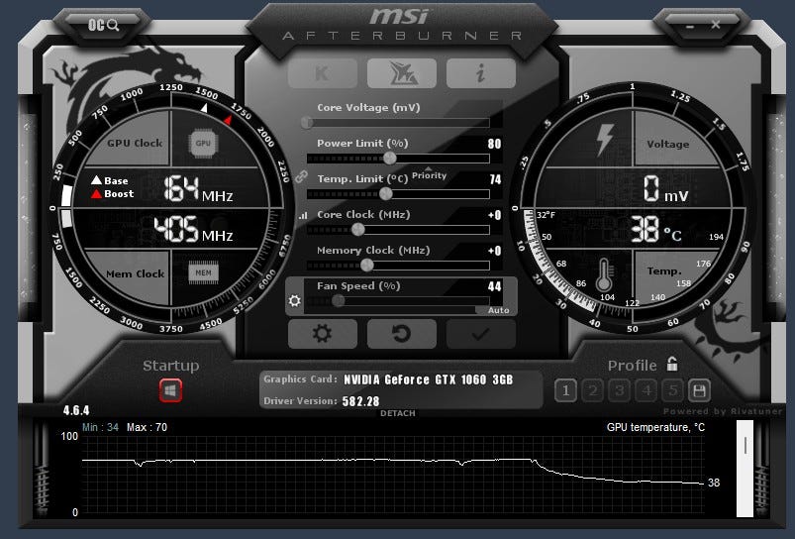Click the thermometer temperature icon
The width and height of the screenshot is (795, 539).
coord(603,274)
